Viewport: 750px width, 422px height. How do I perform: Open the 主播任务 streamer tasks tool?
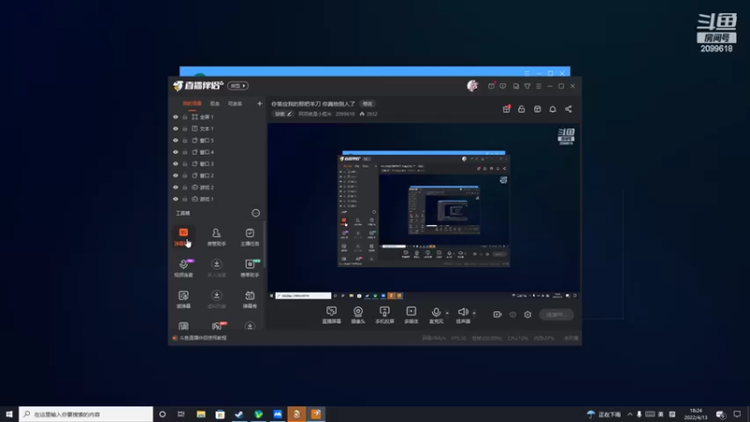(x=249, y=236)
